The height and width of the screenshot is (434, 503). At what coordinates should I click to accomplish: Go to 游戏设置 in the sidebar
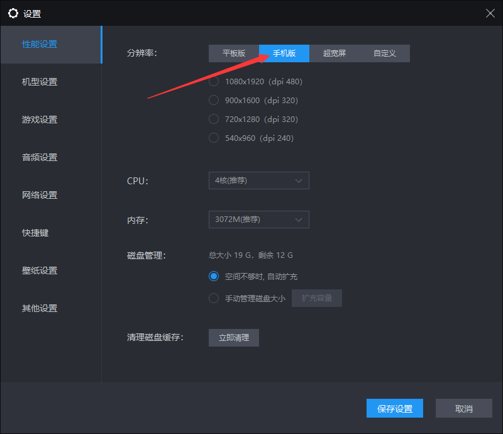(x=40, y=120)
